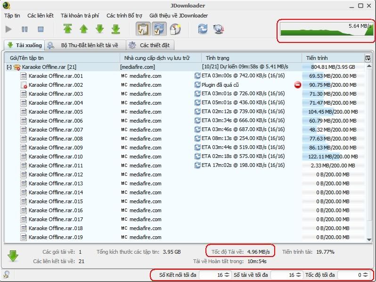The width and height of the screenshot is (376, 282).
Task: Click the status bar log icon
Action: coord(7,274)
